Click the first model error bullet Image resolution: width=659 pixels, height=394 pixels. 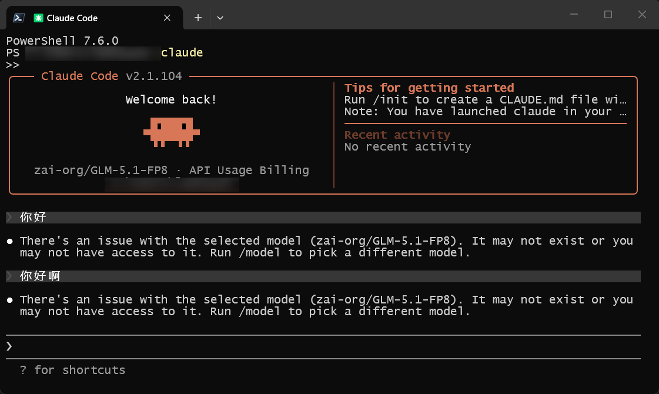tap(9, 241)
